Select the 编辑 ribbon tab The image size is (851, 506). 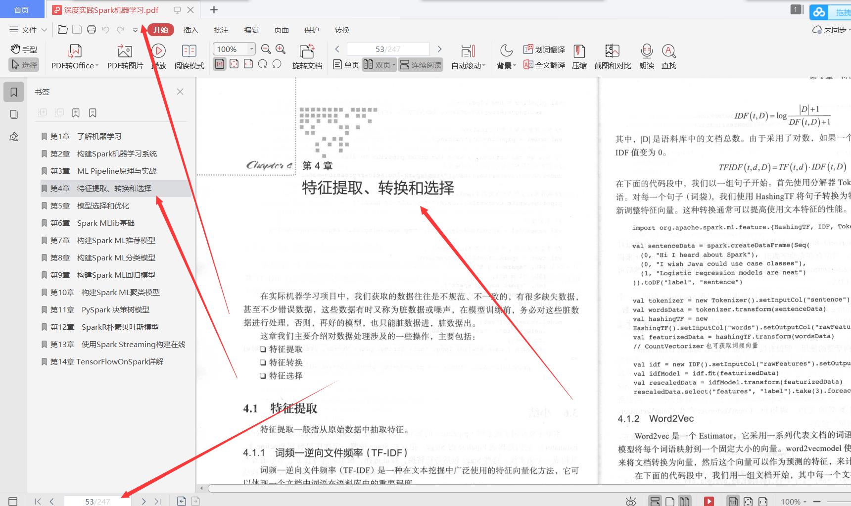pos(251,30)
